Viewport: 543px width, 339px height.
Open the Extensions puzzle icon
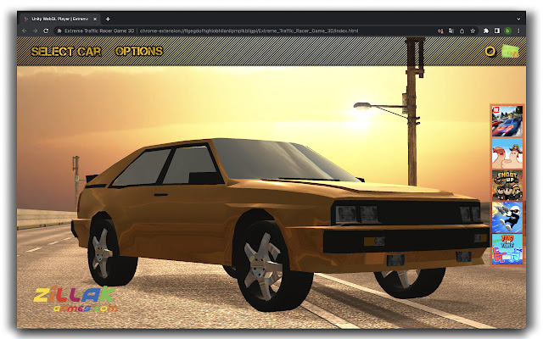pyautogui.click(x=486, y=31)
